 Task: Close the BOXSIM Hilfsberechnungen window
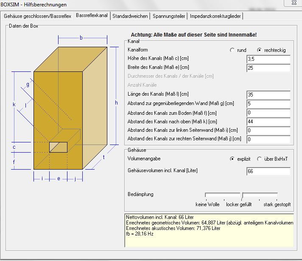point(293,3)
